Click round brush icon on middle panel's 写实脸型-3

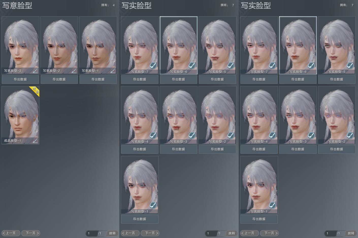tap(192, 136)
